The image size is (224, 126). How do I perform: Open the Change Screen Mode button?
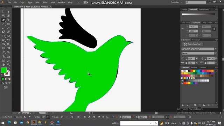6,87
